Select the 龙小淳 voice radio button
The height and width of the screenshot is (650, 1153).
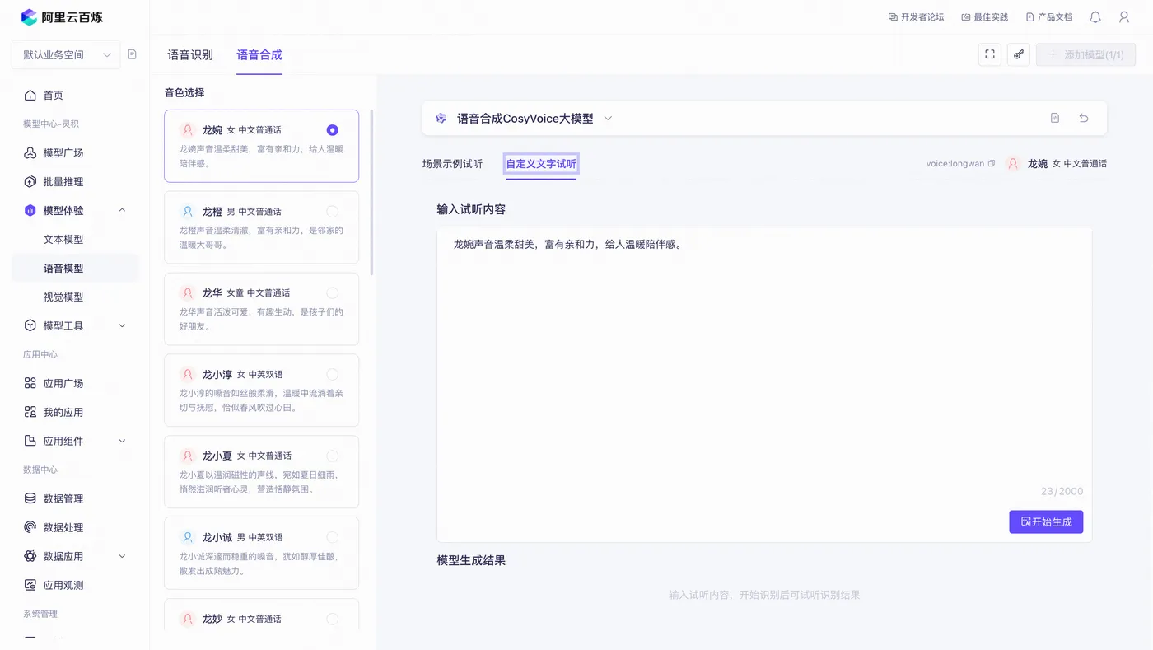click(332, 375)
